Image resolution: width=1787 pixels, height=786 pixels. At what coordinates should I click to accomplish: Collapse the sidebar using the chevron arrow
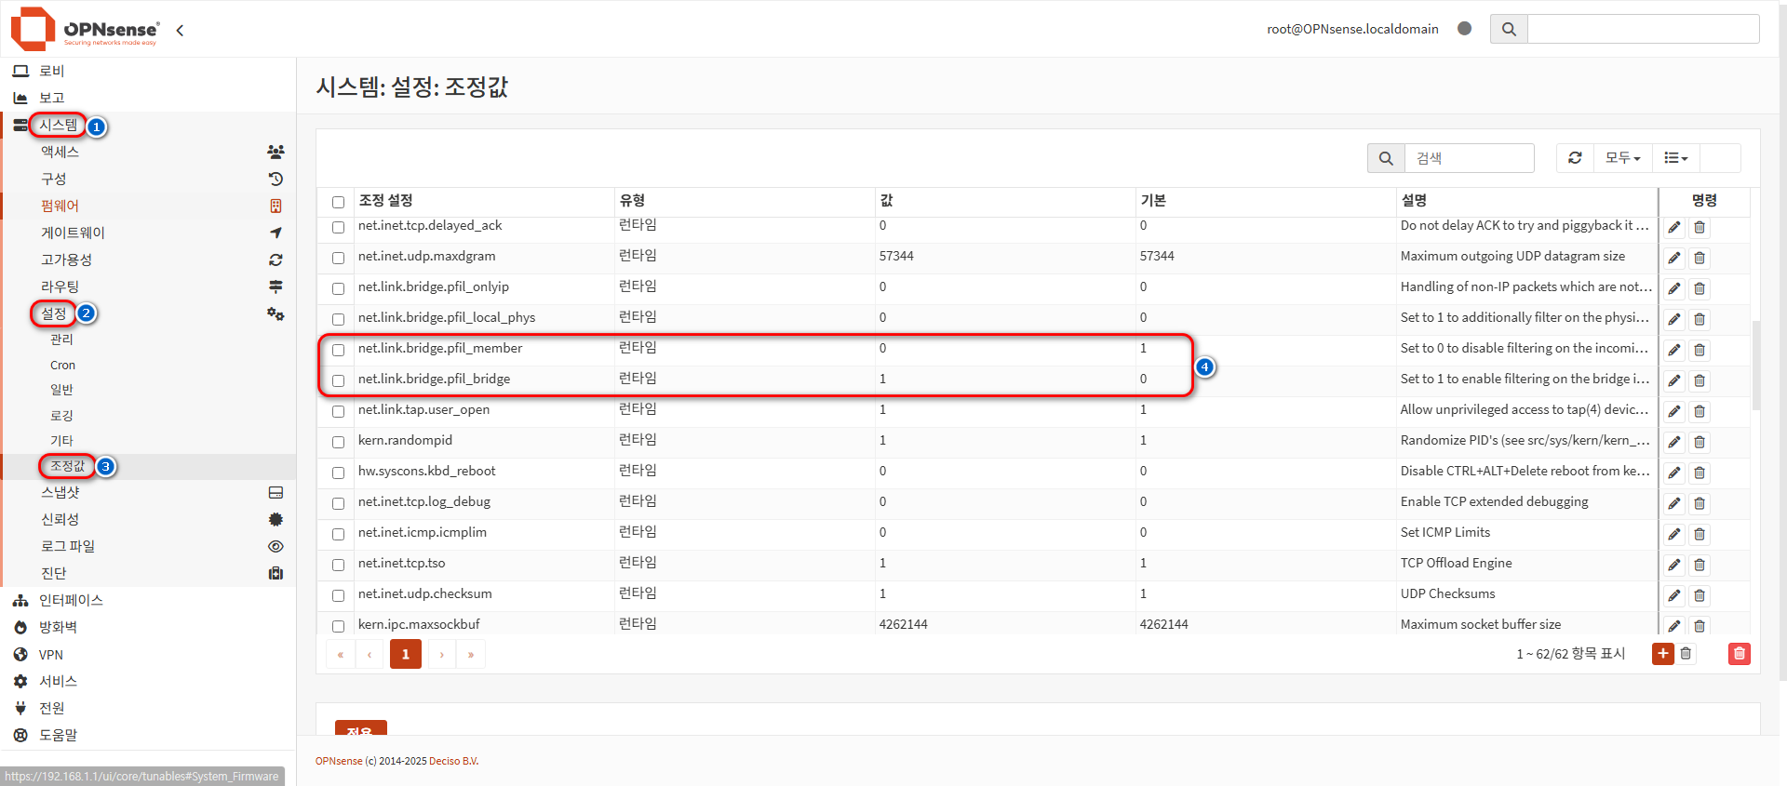click(180, 30)
